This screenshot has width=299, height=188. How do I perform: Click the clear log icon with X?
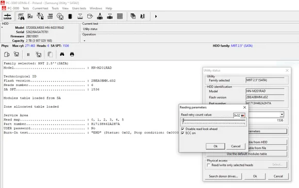pyautogui.click(x=39, y=55)
